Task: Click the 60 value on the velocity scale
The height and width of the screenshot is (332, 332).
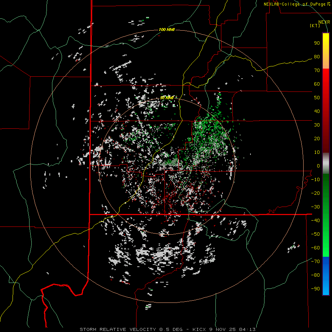Action: (317, 84)
